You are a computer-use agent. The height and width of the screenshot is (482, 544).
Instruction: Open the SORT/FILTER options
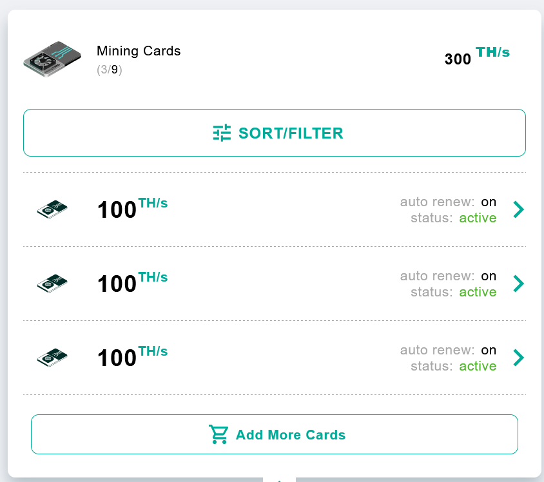pos(275,133)
